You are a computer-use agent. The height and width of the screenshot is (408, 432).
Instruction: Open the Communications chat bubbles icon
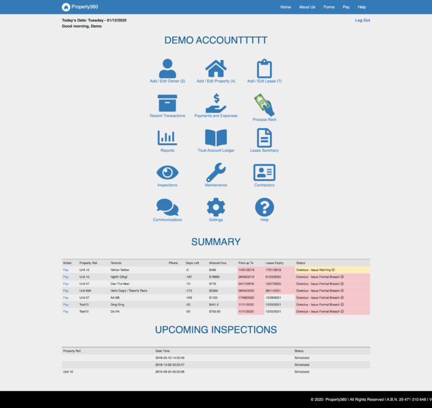click(x=167, y=207)
